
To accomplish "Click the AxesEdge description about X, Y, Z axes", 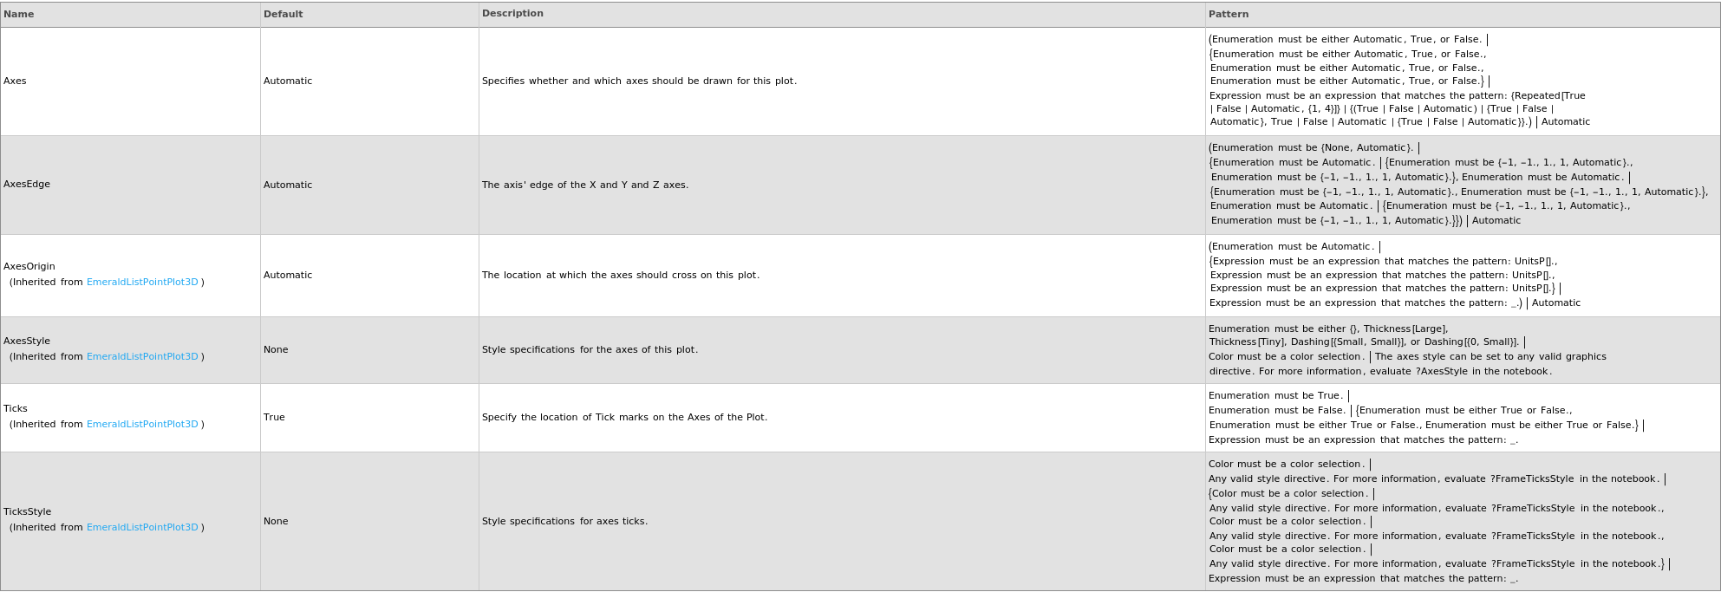I will pos(585,185).
